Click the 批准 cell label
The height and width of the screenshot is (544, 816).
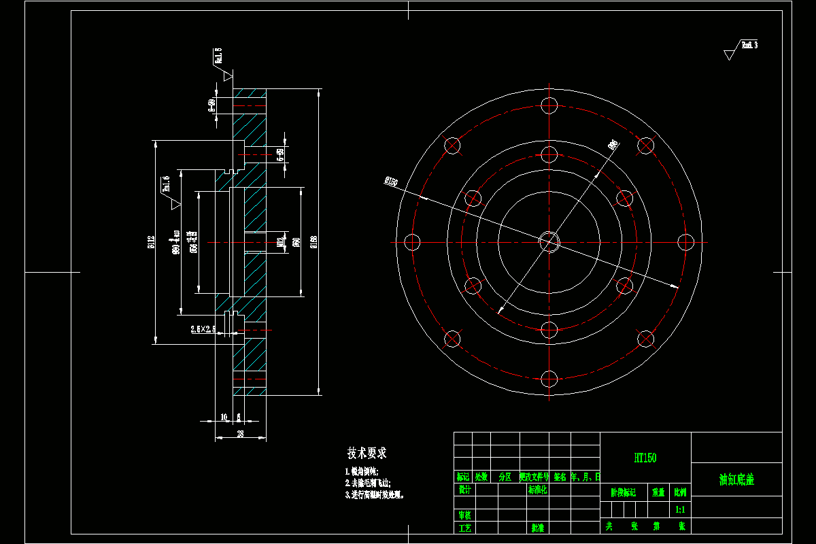click(x=538, y=527)
